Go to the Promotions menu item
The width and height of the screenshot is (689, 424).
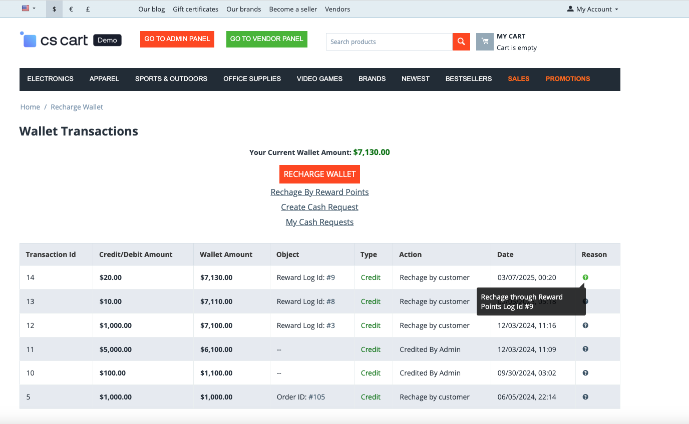[567, 79]
